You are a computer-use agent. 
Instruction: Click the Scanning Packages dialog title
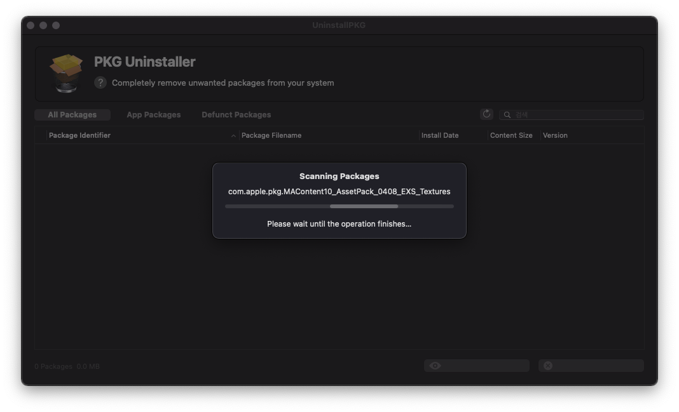point(340,176)
